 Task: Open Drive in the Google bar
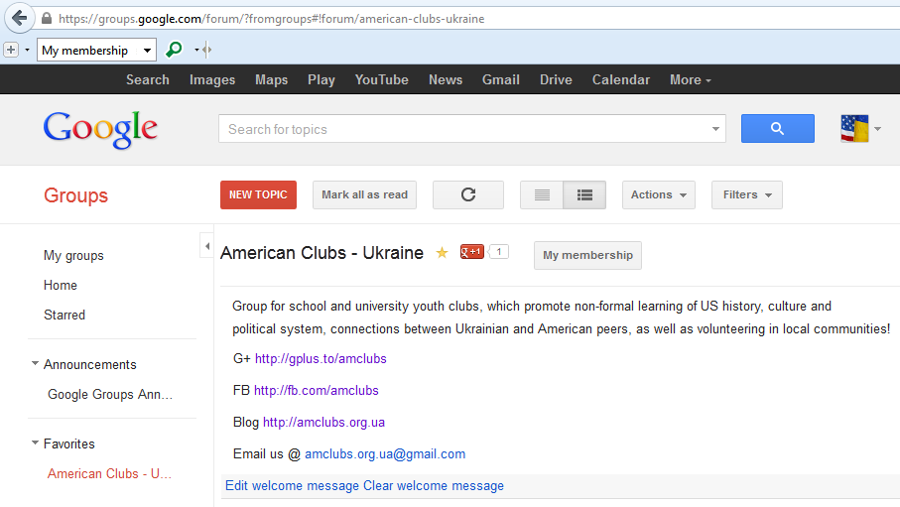(556, 79)
